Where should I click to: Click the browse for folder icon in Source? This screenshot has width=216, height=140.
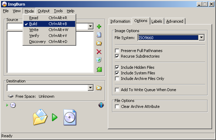point(99,43)
